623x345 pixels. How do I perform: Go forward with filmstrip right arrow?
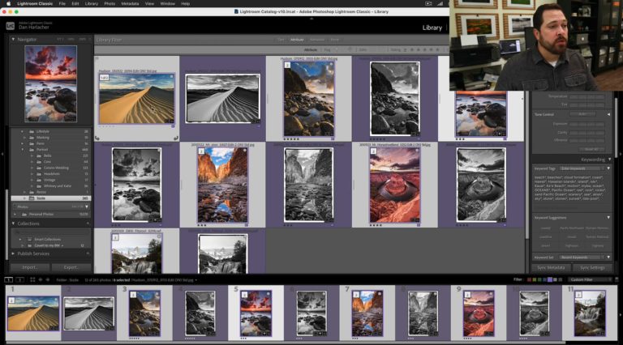(x=48, y=280)
